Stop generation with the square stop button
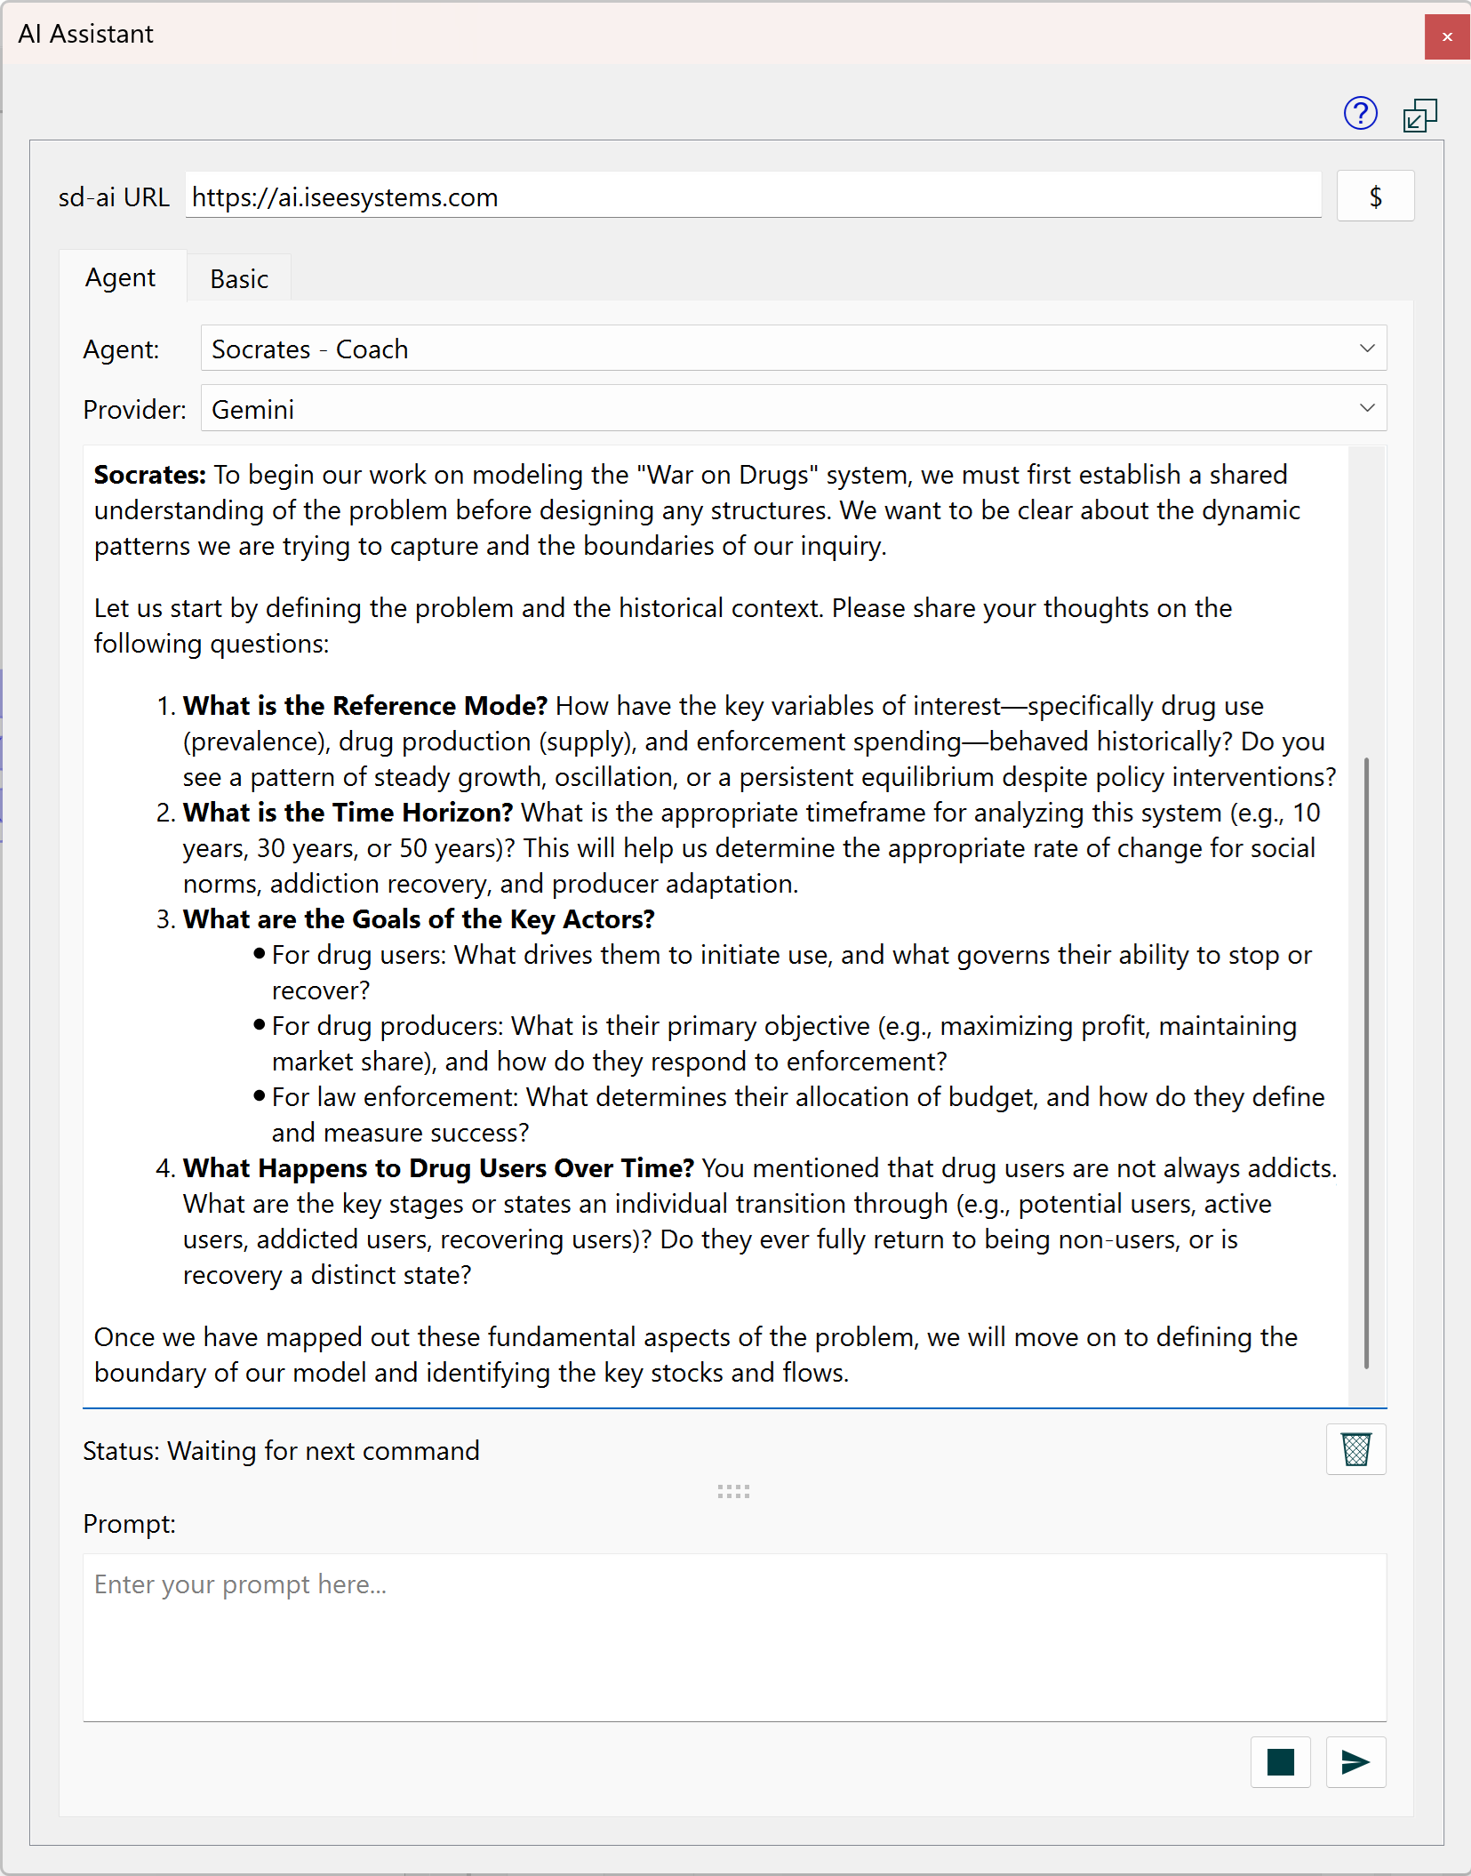1471x1876 pixels. tap(1280, 1761)
